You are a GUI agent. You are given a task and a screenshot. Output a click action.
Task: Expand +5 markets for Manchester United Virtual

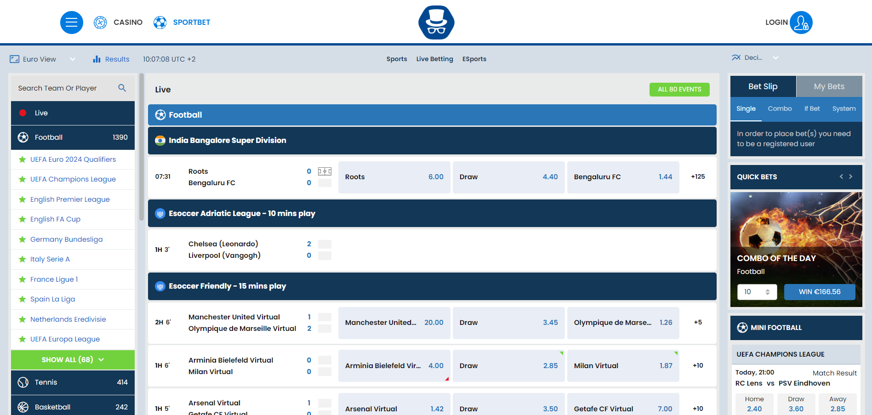698,323
